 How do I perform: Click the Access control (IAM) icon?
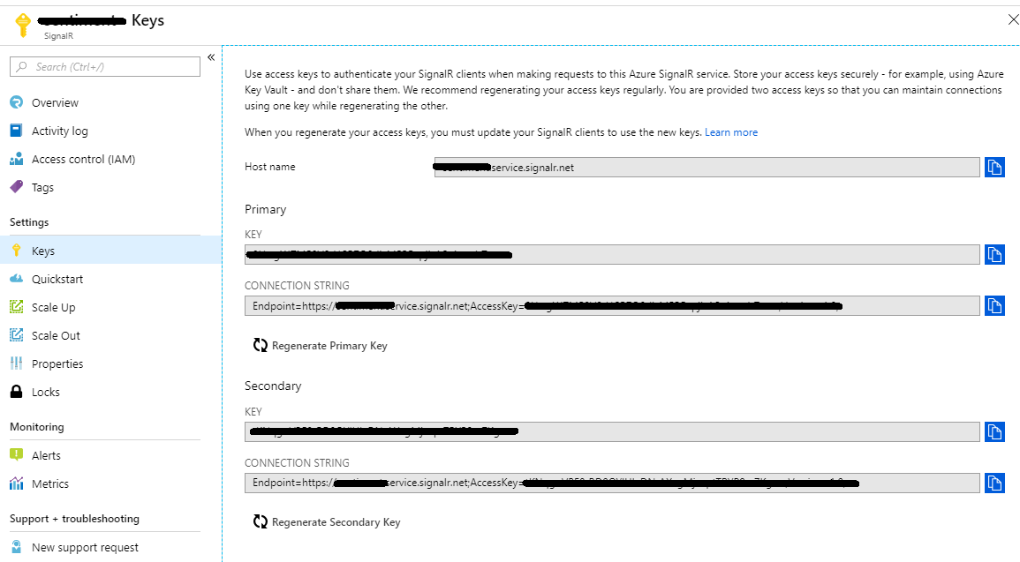pyautogui.click(x=16, y=159)
